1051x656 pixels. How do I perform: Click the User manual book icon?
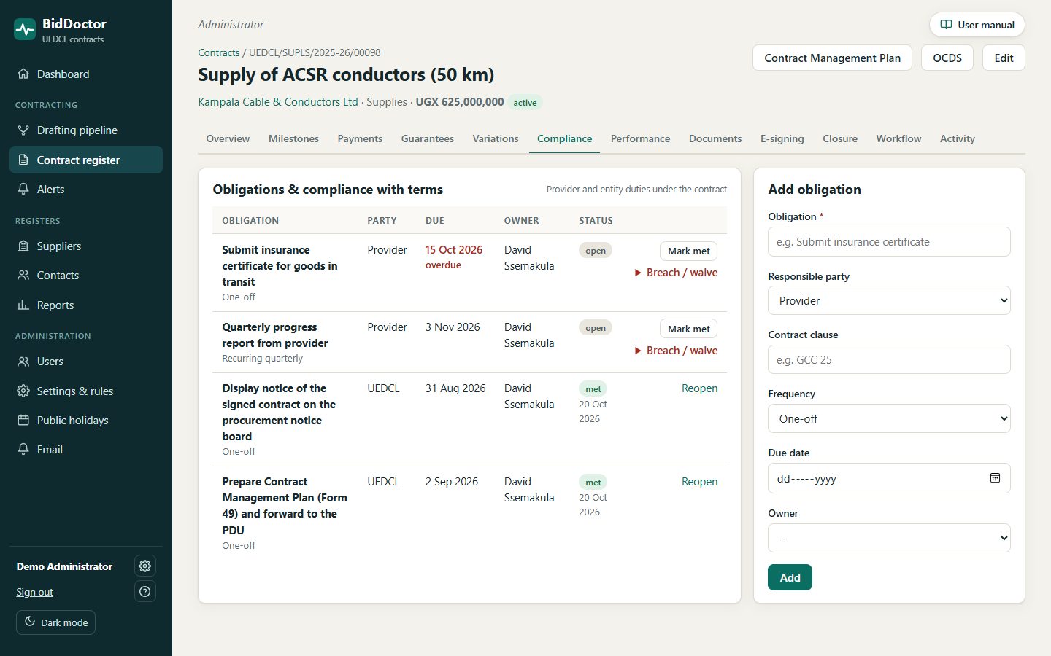click(946, 25)
